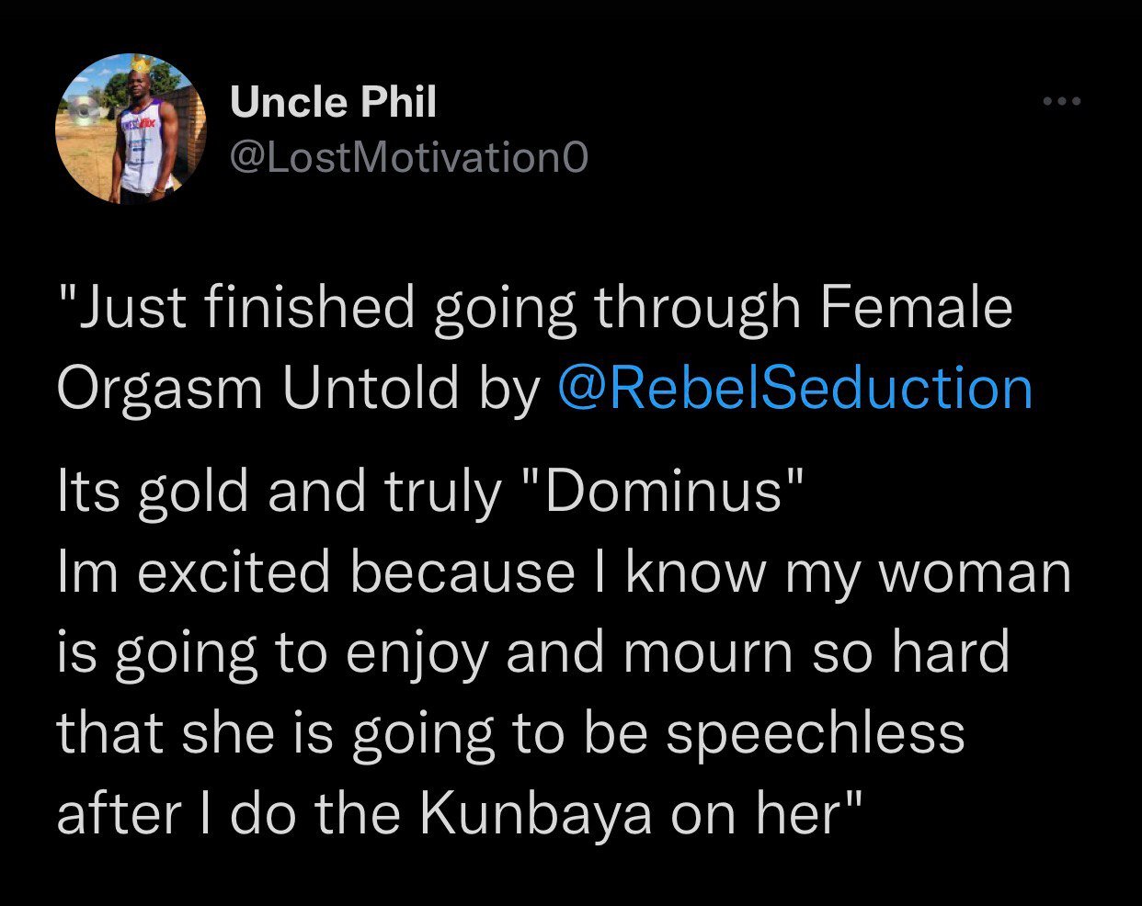Click the quoted word "Dominus"
The image size is (1142, 906).
click(x=665, y=492)
